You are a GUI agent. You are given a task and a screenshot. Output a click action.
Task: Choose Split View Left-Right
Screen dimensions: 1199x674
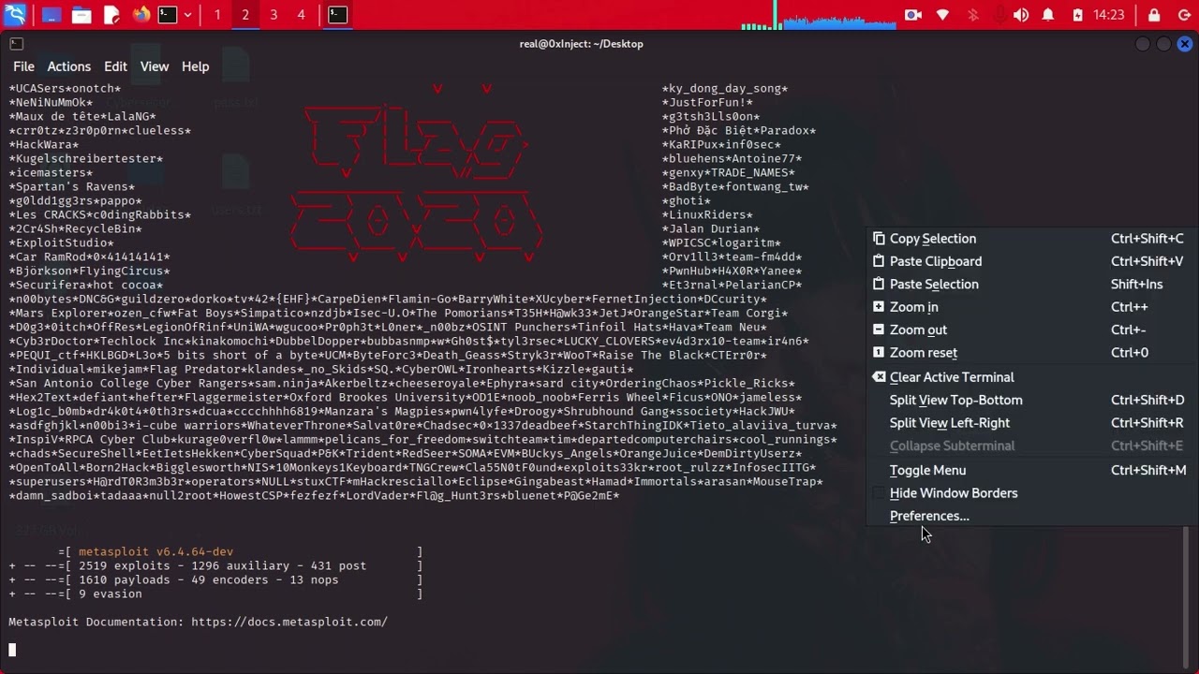[x=1029, y=422]
